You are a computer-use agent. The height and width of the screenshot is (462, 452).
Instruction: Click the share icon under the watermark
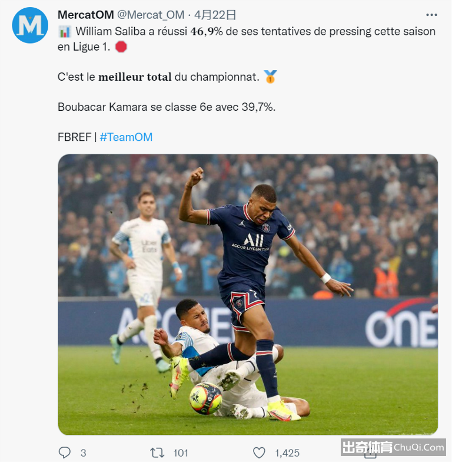click(370, 455)
